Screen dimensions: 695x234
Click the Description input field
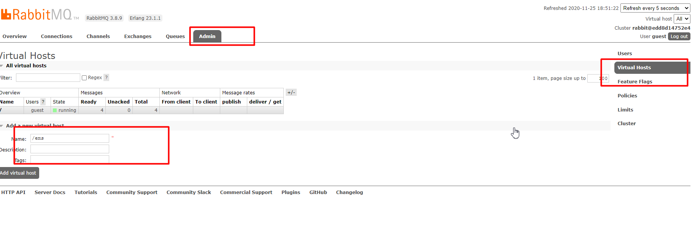click(70, 149)
